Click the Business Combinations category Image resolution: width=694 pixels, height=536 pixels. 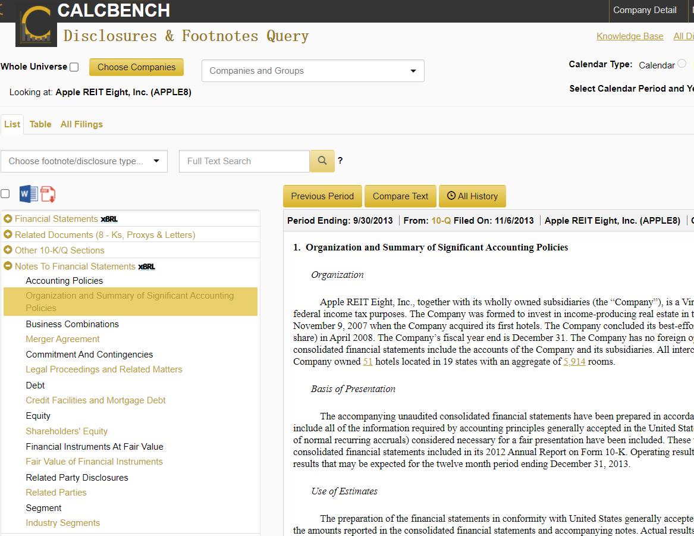72,324
